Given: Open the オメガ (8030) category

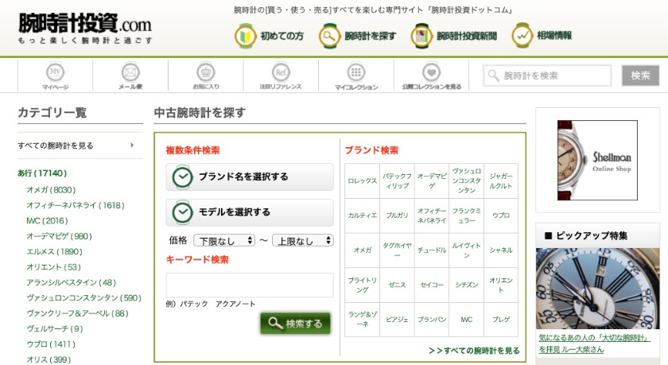Looking at the screenshot, I should pos(51,190).
